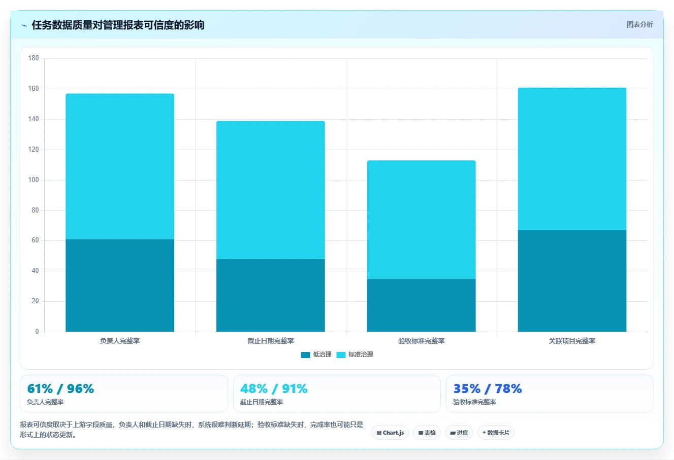
Task: Click the 关联项目完整率 x-axis label
Action: pos(572,341)
